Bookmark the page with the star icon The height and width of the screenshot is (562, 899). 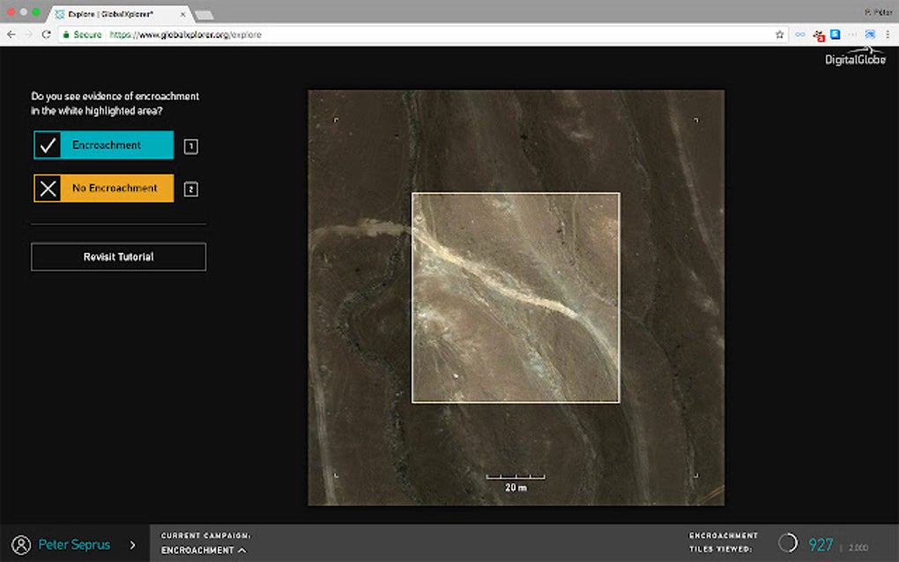[779, 34]
